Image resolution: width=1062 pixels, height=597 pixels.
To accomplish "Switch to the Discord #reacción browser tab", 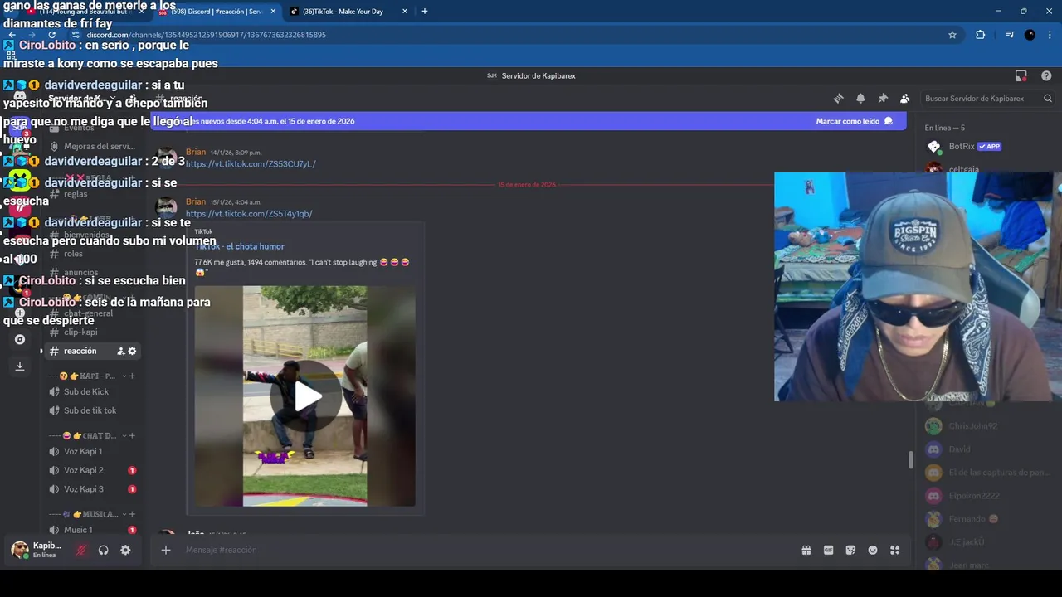I will (x=217, y=12).
